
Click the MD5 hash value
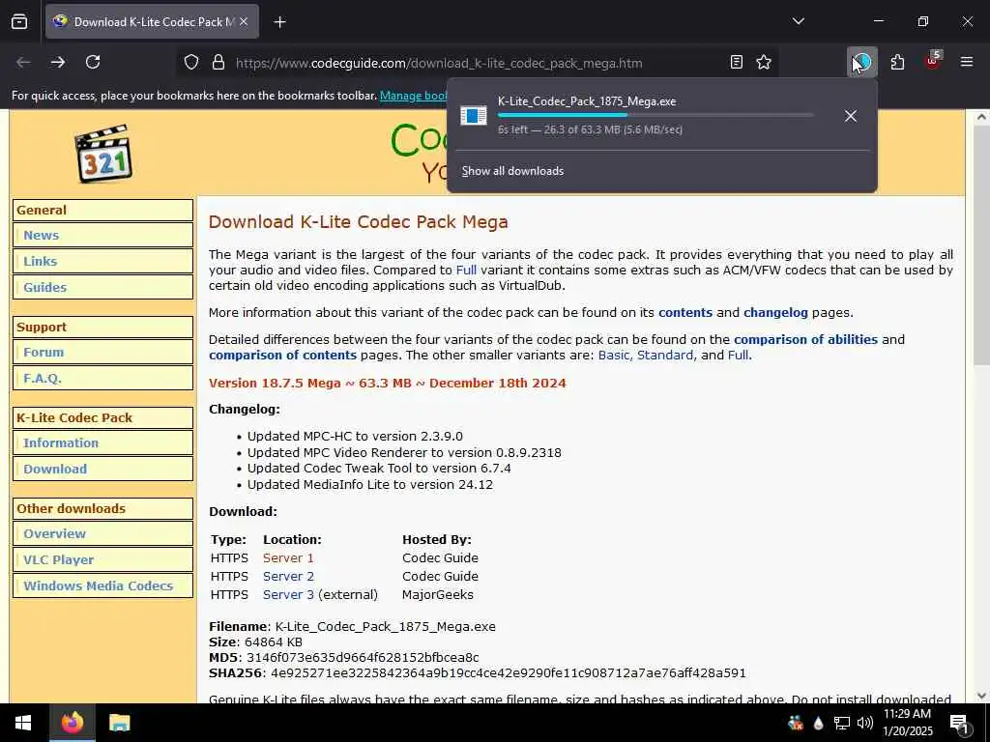pyautogui.click(x=363, y=657)
